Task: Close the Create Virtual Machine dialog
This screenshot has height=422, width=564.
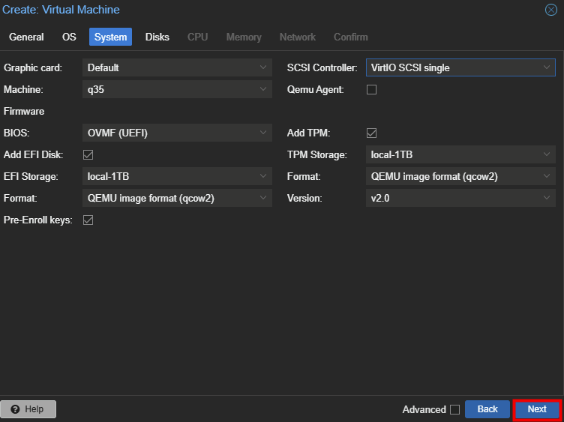Action: tap(550, 10)
